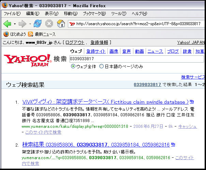Click the gray Stop loading icon
This screenshot has width=206, height=170.
[49, 24]
